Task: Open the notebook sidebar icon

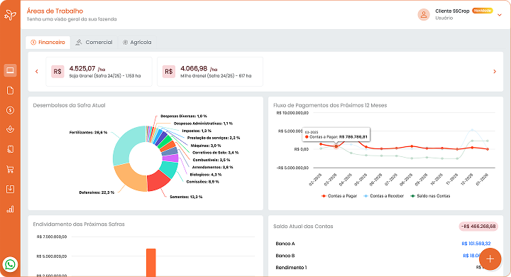Action: [x=10, y=149]
